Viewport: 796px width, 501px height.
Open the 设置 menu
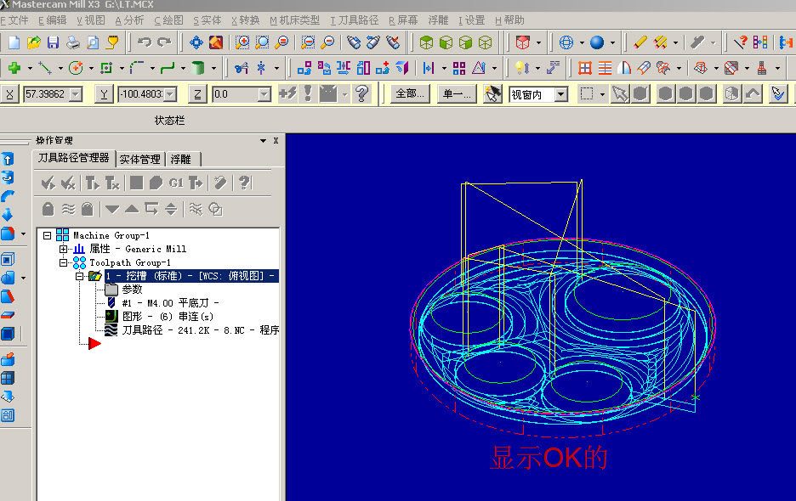[472, 20]
